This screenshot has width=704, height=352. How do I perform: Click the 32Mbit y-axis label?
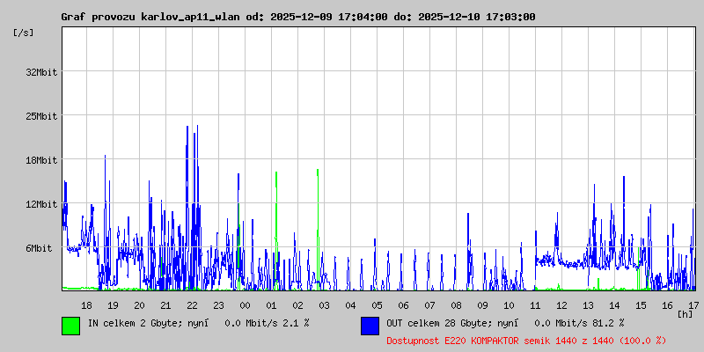pos(41,72)
